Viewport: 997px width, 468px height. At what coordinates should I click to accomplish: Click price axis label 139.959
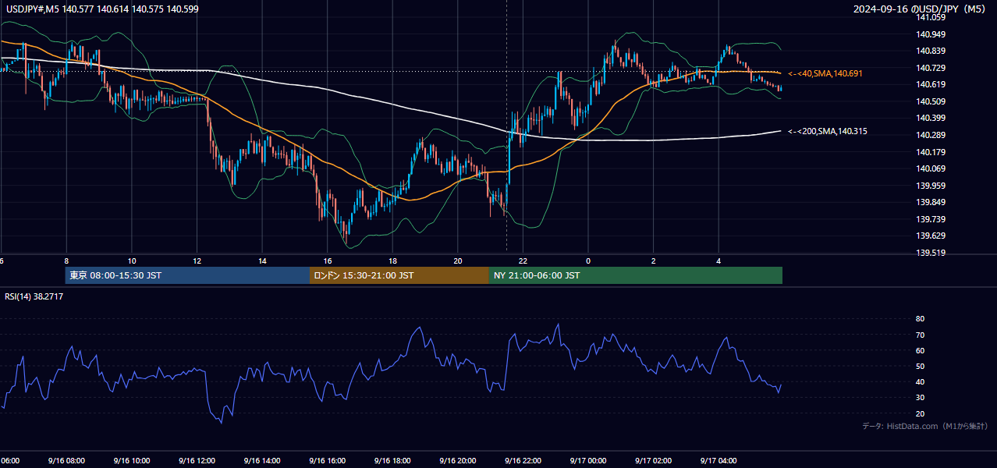coord(930,186)
